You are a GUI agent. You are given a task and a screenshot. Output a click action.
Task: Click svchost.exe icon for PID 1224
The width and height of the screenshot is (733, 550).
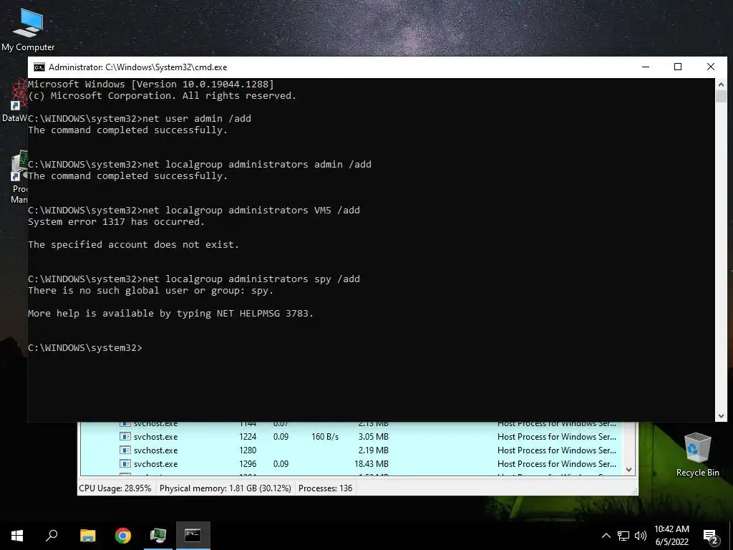(x=125, y=437)
